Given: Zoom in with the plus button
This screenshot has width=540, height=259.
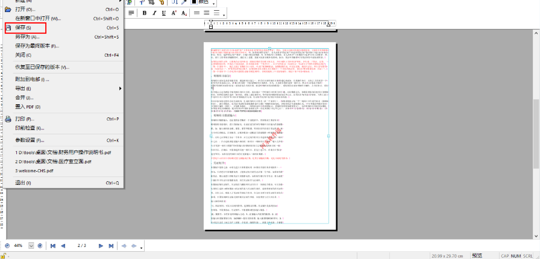Looking at the screenshot, I should click(40, 246).
